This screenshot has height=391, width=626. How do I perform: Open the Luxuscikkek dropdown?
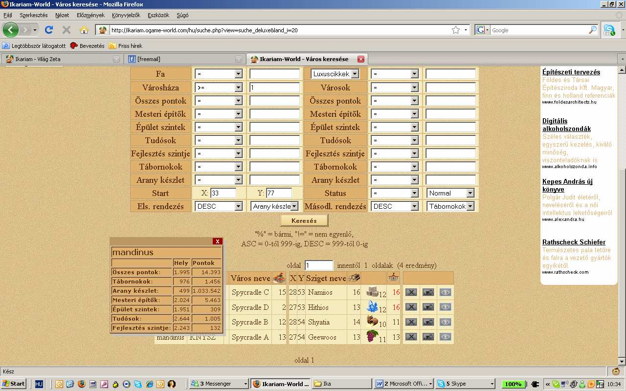click(335, 74)
